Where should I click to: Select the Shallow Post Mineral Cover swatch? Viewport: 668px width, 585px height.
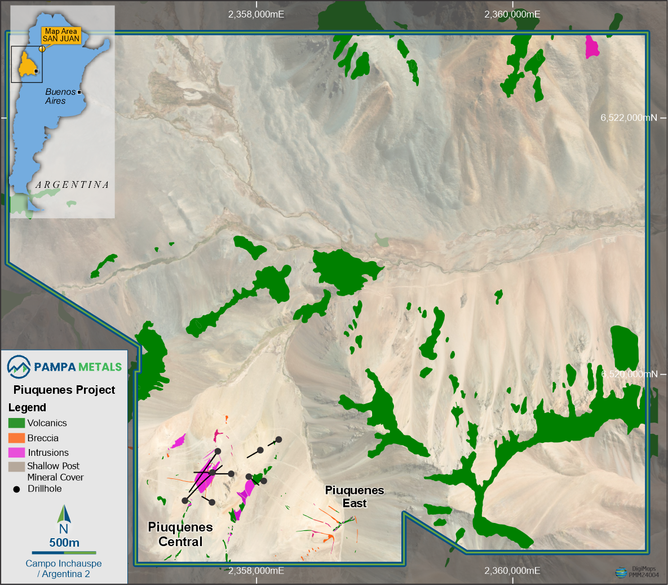[x=16, y=467]
